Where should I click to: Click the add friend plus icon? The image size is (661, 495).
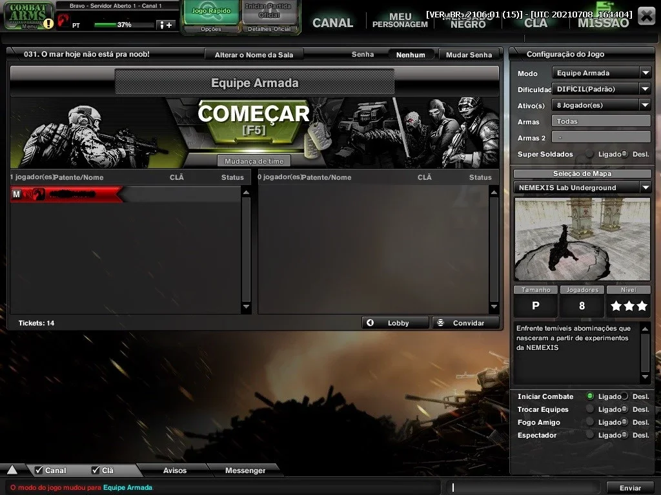click(166, 25)
